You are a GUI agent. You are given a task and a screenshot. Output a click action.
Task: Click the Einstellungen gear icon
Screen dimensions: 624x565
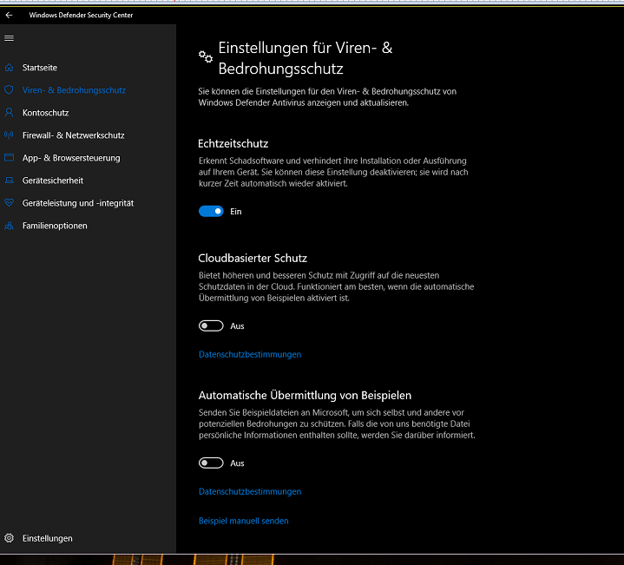pyautogui.click(x=10, y=538)
